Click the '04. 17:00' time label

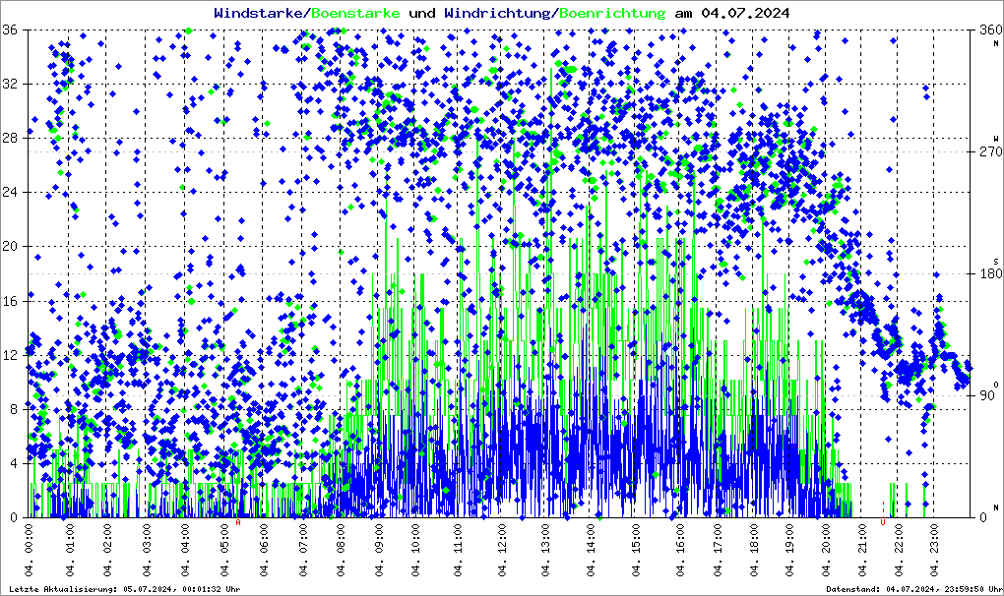[x=720, y=550]
